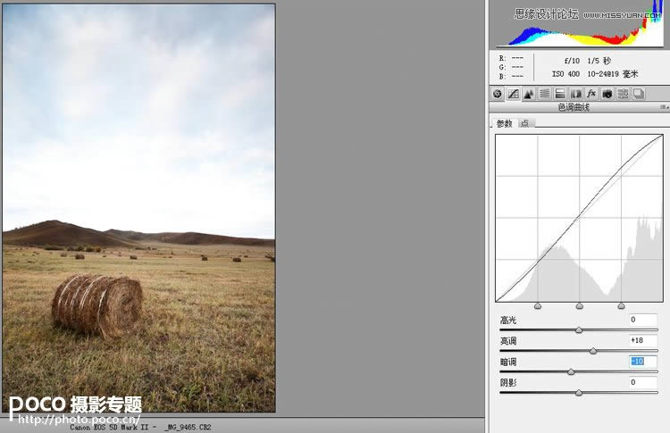Switch to the 点 curve tab
The image size is (670, 433).
(525, 123)
